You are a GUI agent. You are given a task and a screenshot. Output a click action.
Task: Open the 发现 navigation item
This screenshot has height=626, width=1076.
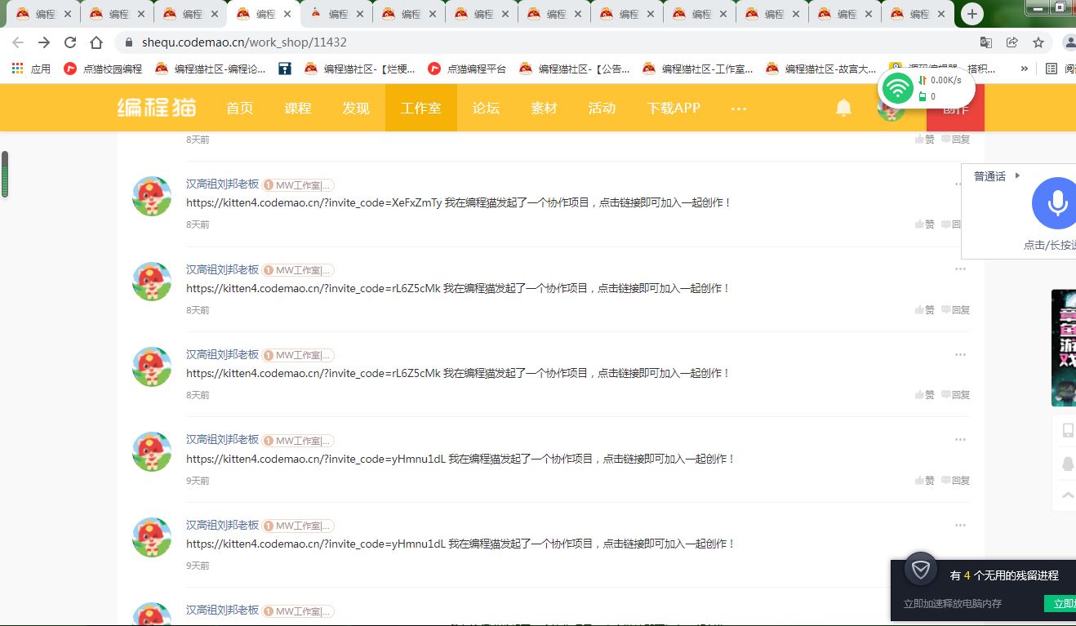(x=356, y=108)
